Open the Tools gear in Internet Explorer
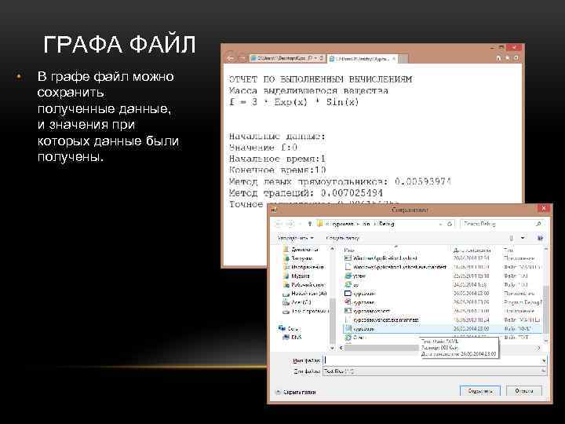The image size is (565, 424). pos(516,58)
